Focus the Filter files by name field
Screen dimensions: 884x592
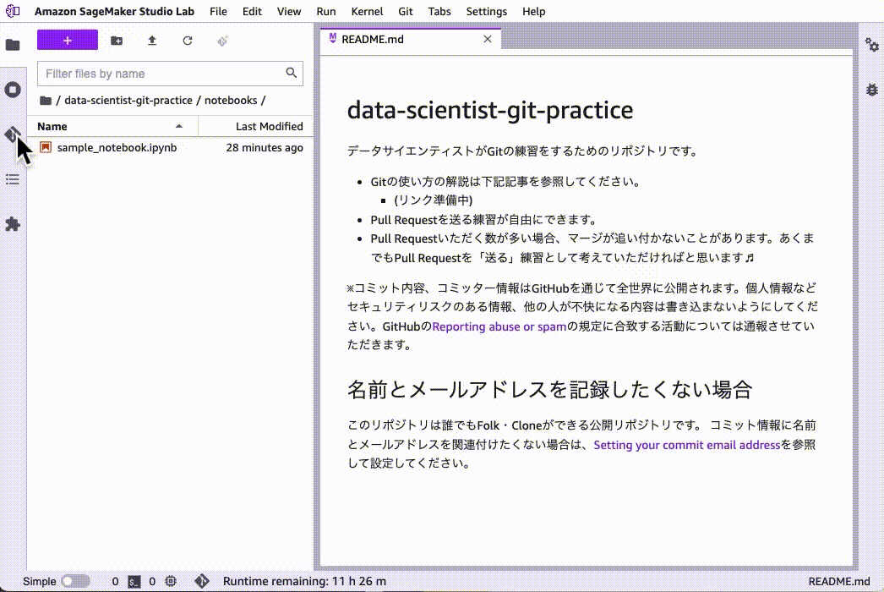tap(170, 74)
